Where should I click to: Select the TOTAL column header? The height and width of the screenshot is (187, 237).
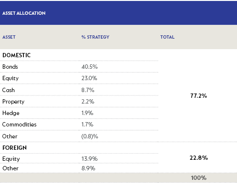pyautogui.click(x=167, y=37)
